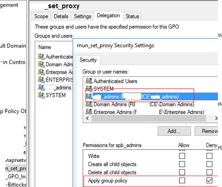Viewport: 222px width, 187px height.
Task: Click Domain Admins group icon in Security list
Action: point(89,104)
